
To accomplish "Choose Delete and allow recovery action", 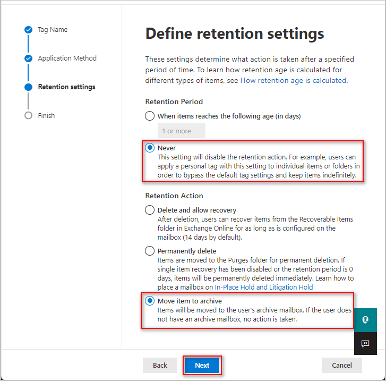I will 150,210.
